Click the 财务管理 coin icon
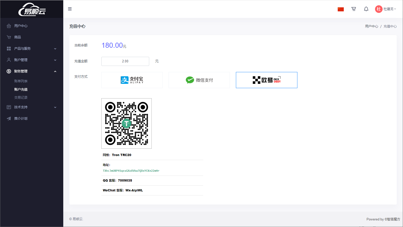The height and width of the screenshot is (227, 403). tap(9, 71)
